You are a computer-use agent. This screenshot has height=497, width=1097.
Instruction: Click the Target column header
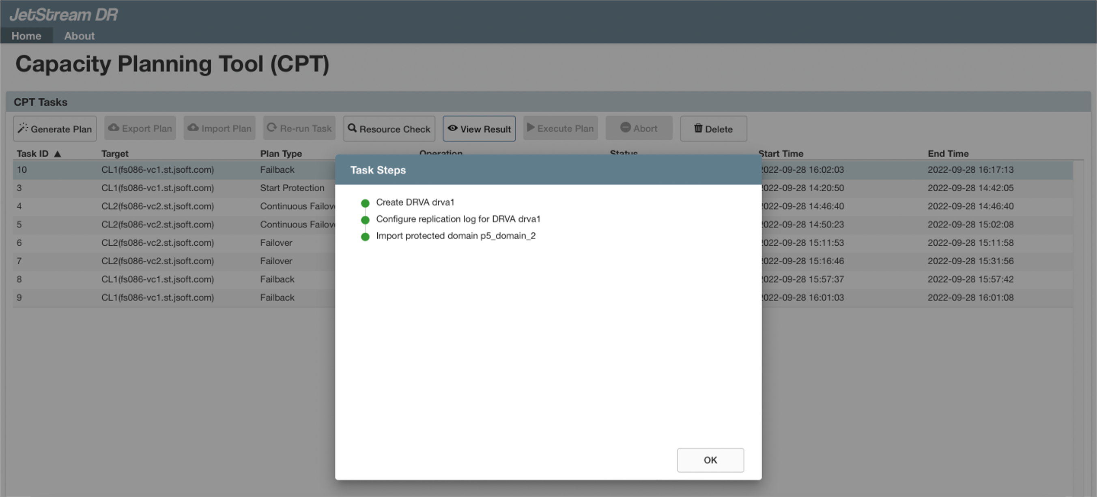point(114,154)
